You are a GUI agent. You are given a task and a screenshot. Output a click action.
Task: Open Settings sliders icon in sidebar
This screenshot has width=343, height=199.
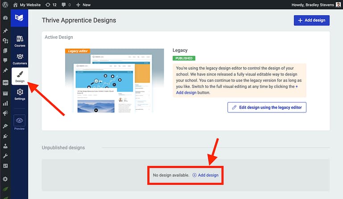click(x=5, y=166)
